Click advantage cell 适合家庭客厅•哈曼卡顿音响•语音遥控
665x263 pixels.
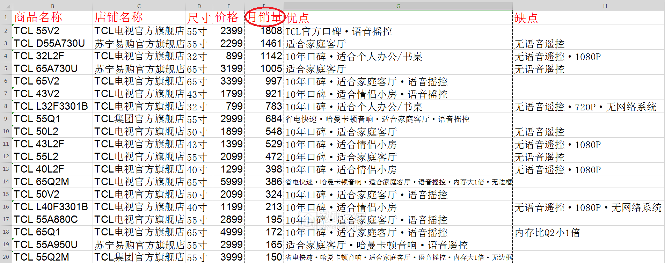coord(398,244)
